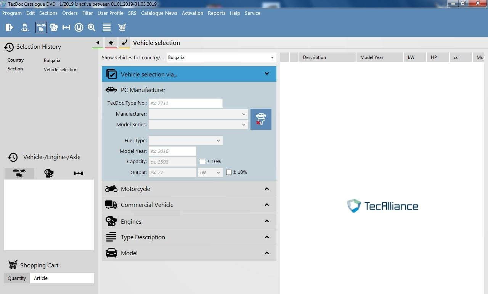Screen dimensions: 488x294
Task: Open the Catalogue News menu
Action: (159, 13)
